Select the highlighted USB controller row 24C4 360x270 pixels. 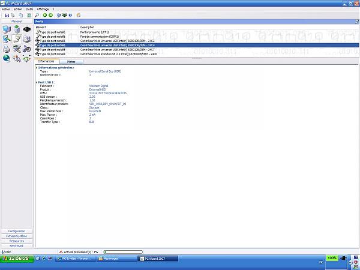197,45
